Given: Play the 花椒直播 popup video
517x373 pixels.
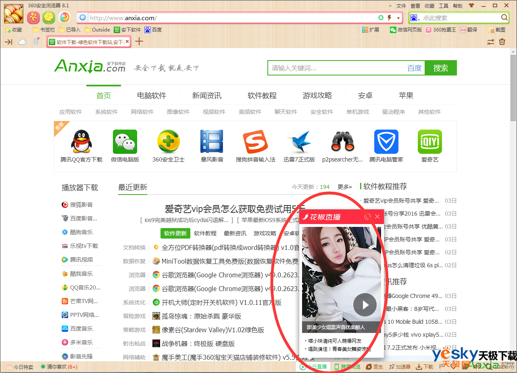Looking at the screenshot, I should click(x=365, y=304).
